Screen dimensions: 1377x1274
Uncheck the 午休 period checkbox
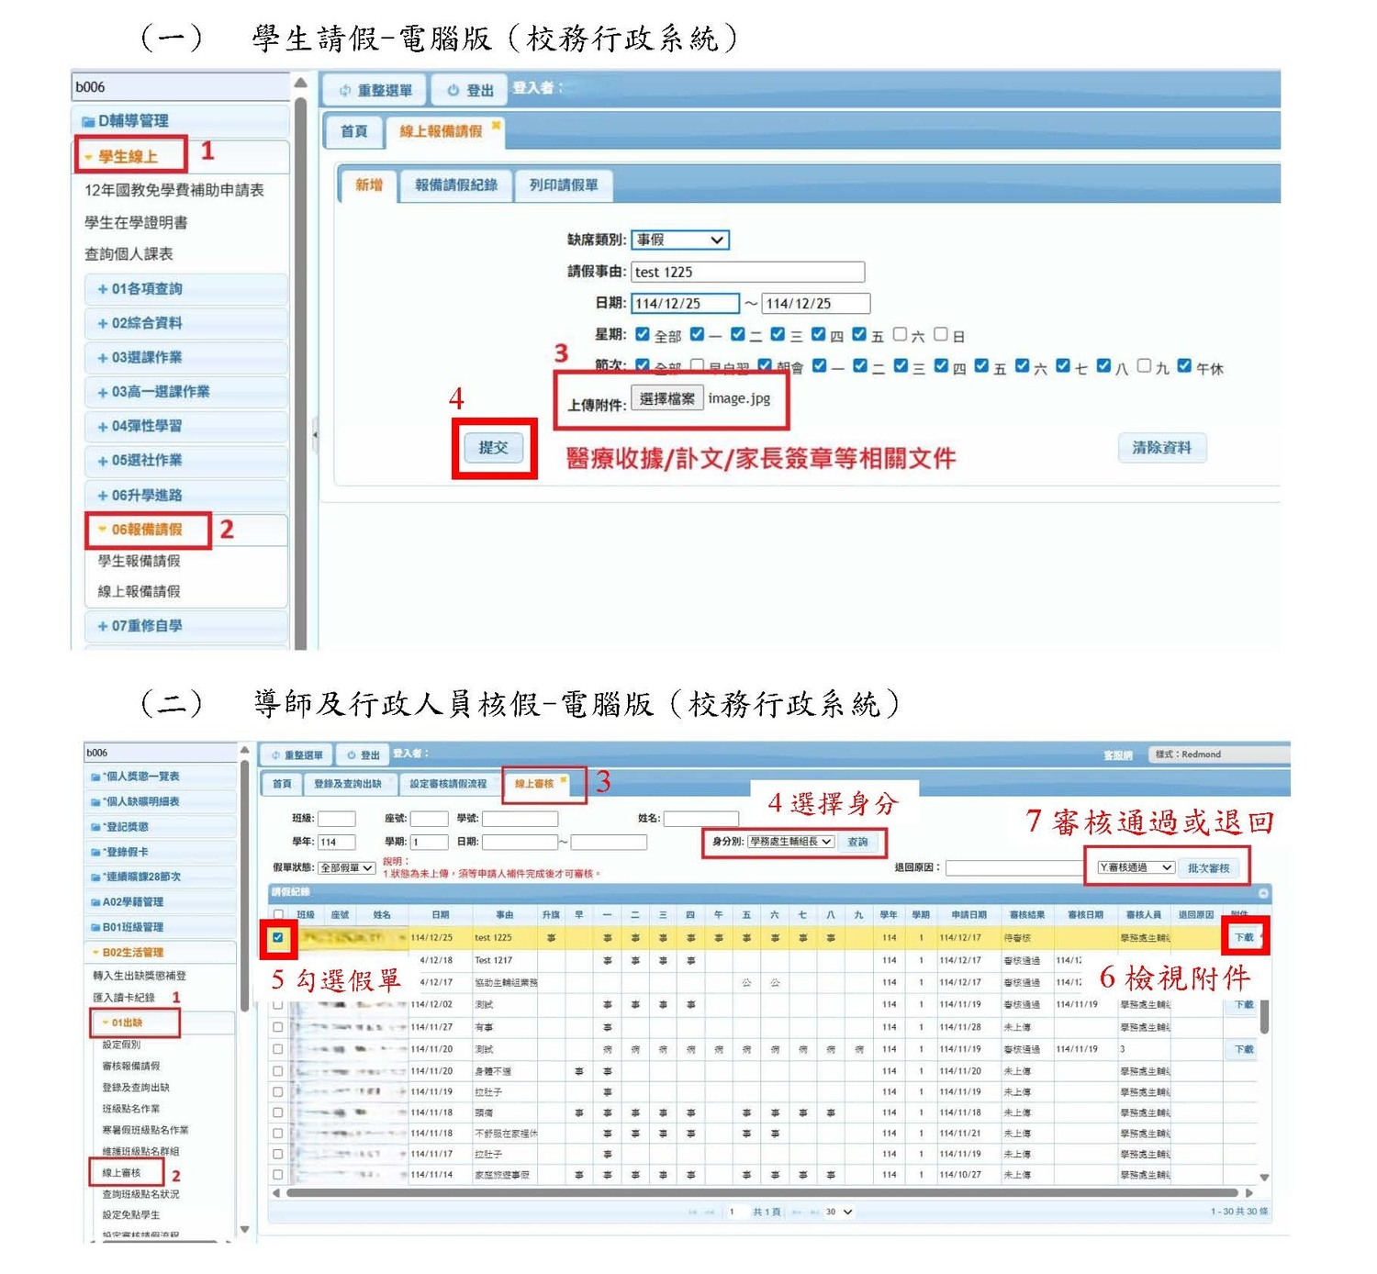coord(1184,366)
